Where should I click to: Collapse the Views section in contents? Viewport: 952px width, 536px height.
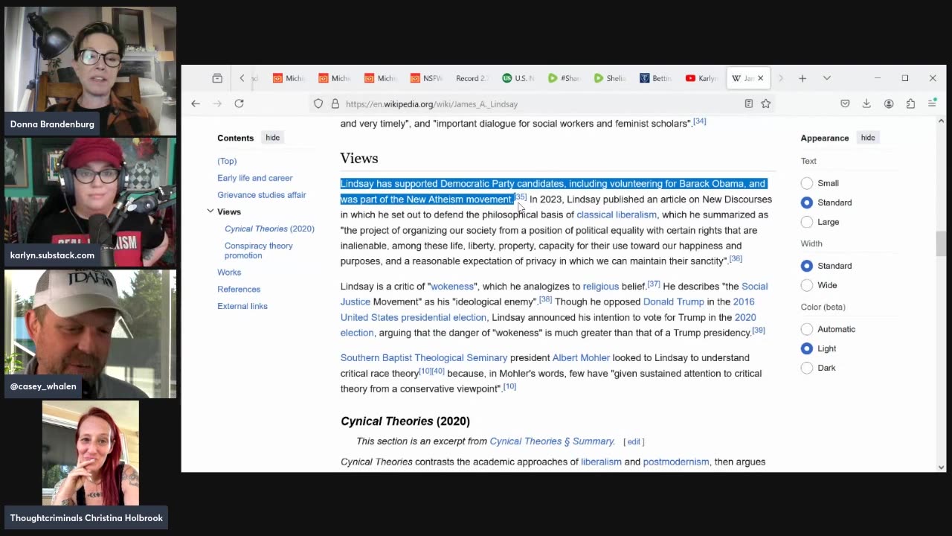coord(210,212)
